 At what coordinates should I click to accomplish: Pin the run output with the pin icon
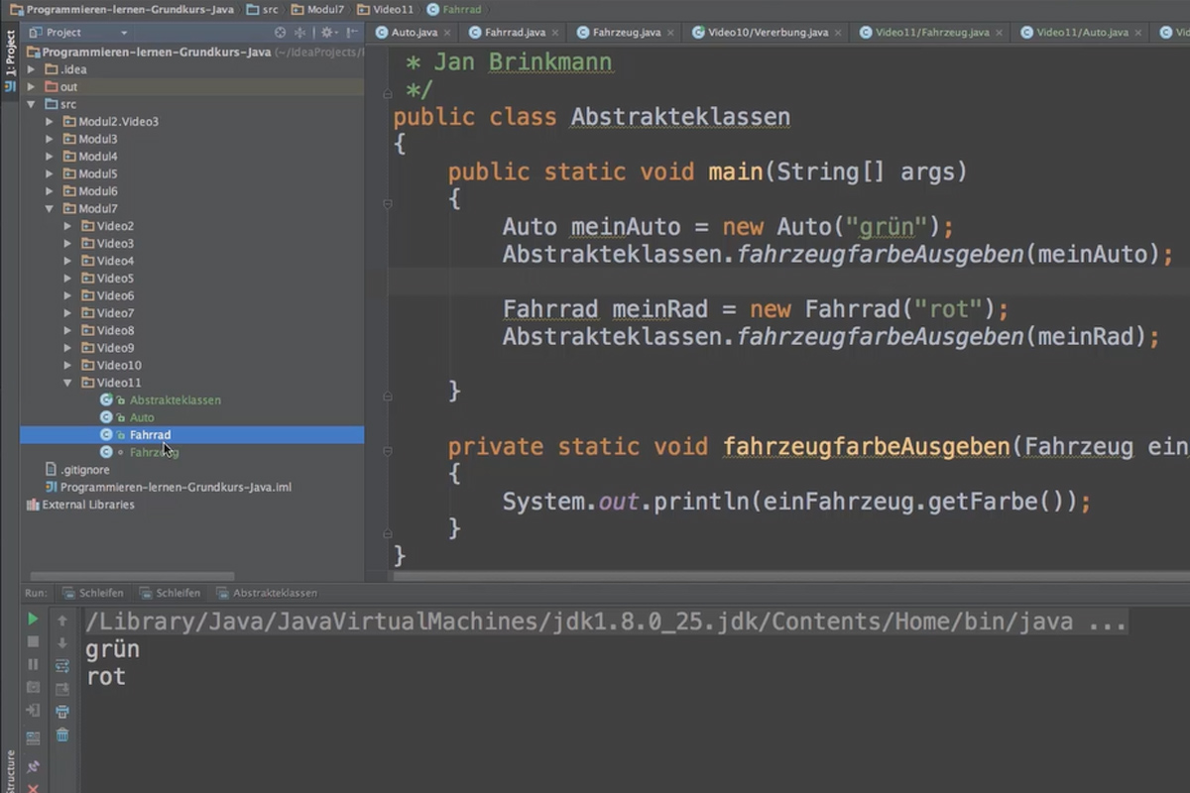click(x=33, y=765)
